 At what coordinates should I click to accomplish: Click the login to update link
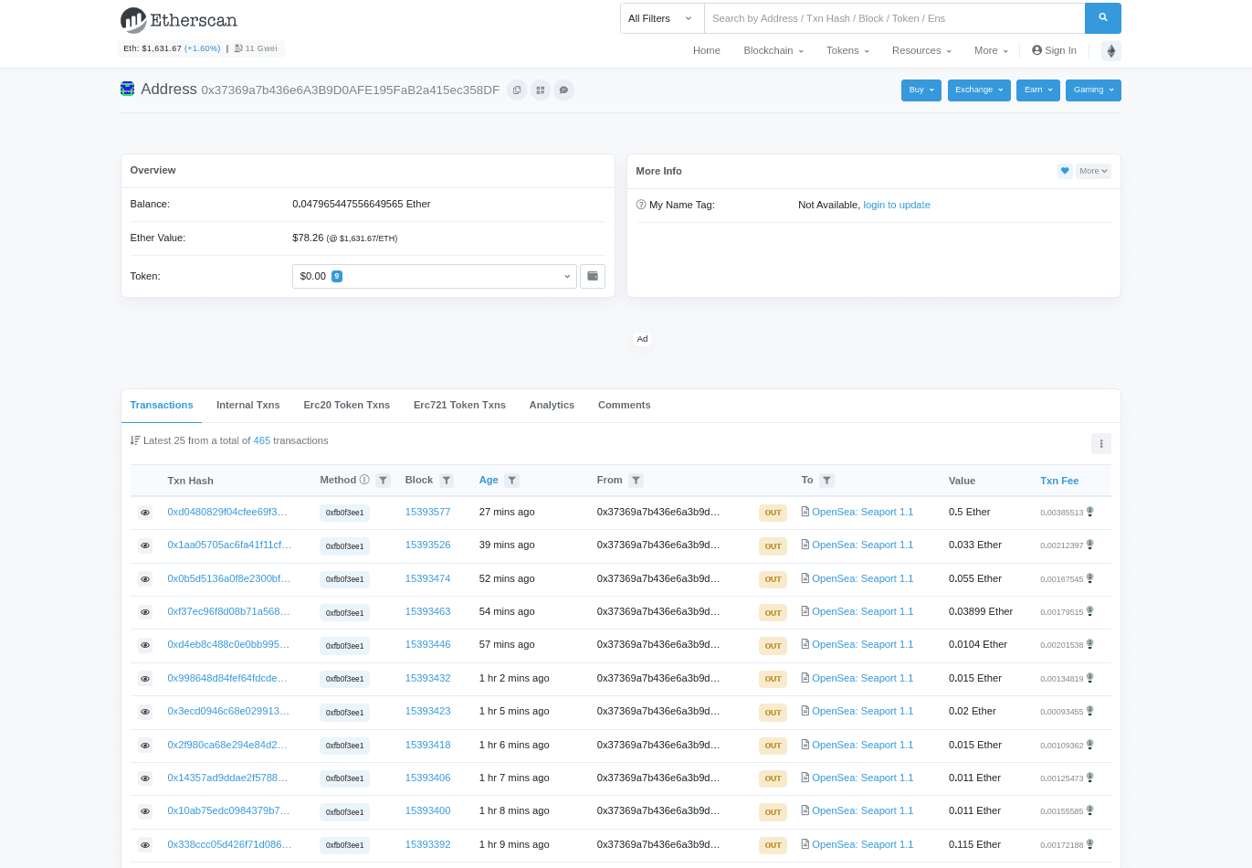(x=897, y=205)
